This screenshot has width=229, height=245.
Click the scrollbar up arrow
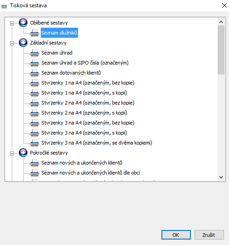pos(221,22)
